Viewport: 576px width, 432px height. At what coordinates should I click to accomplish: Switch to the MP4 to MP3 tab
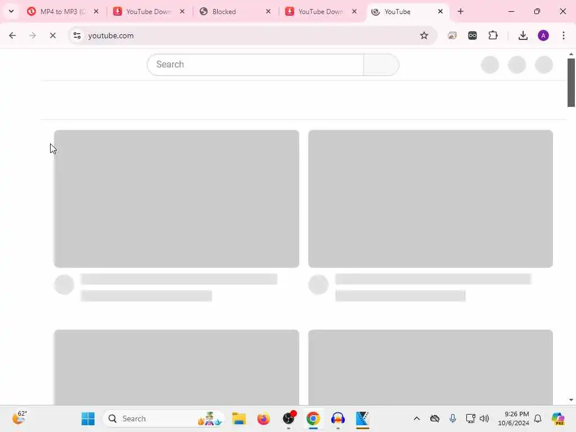coord(62,11)
